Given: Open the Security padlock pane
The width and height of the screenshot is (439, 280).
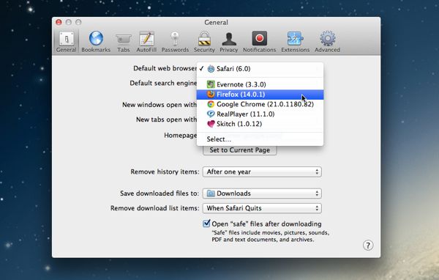Looking at the screenshot, I should (x=204, y=42).
